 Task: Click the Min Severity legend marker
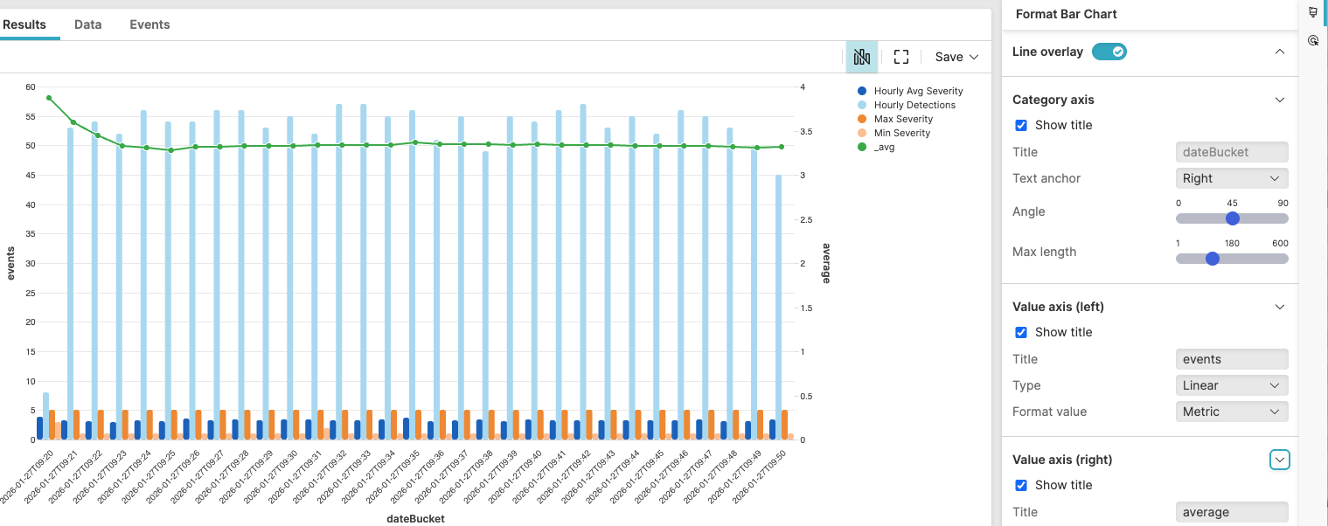[x=862, y=132]
